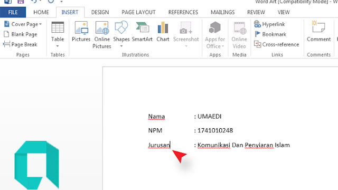Click the word Islam in document

pyautogui.click(x=282, y=145)
